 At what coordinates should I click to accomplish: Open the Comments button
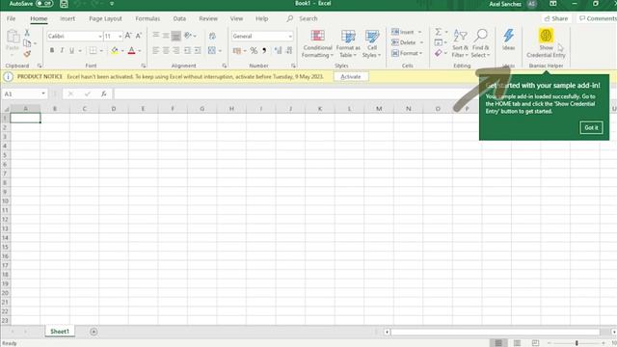[598, 18]
